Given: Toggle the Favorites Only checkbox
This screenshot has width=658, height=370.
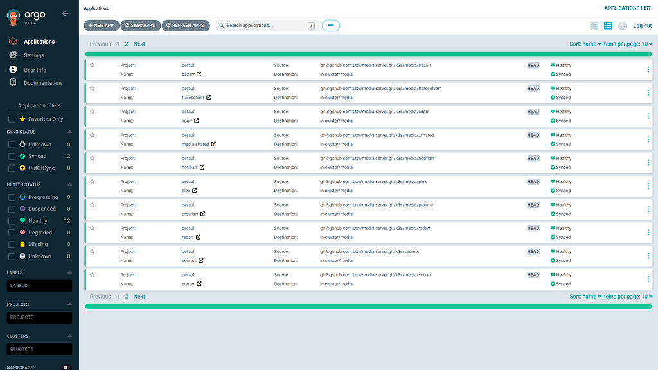Looking at the screenshot, I should click(12, 119).
